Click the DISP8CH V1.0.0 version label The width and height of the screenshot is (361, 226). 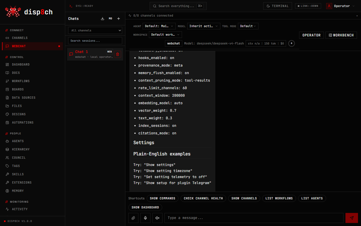20,221
